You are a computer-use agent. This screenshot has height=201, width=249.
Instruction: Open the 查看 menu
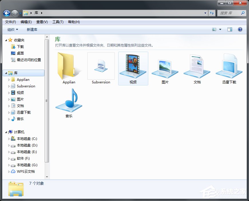coord(41,22)
